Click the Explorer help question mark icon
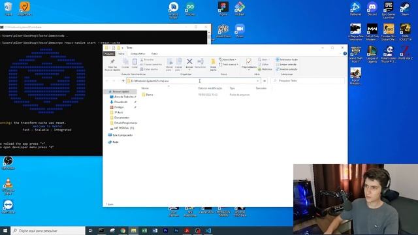Image resolution: width=418 pixels, height=235 pixels. click(x=345, y=54)
